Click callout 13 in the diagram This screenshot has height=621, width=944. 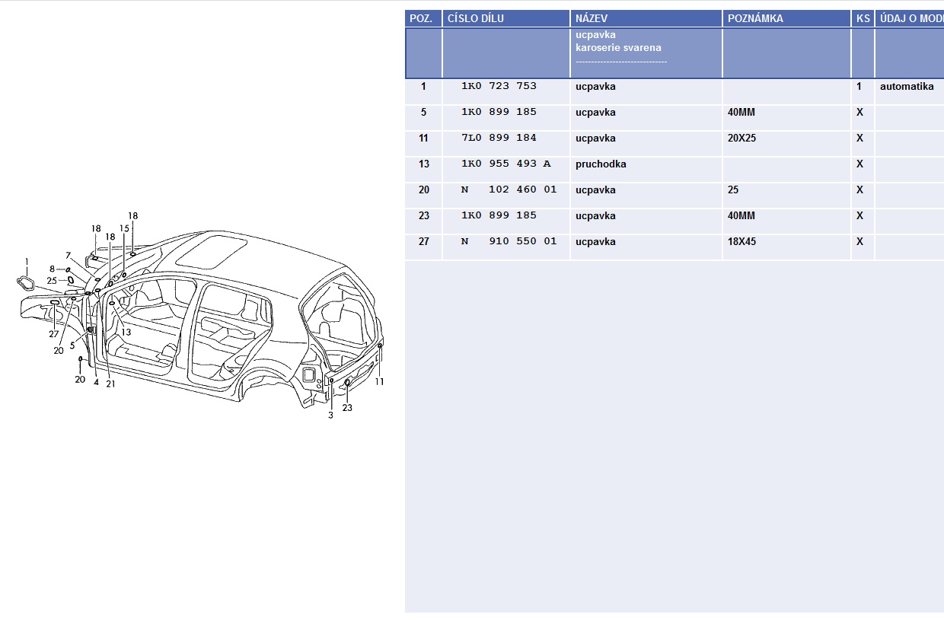click(126, 332)
